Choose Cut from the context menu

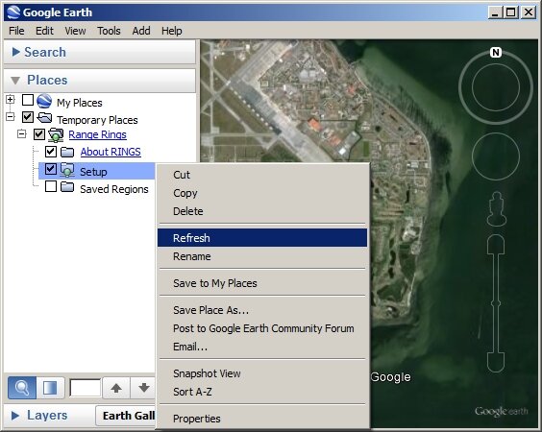262,175
